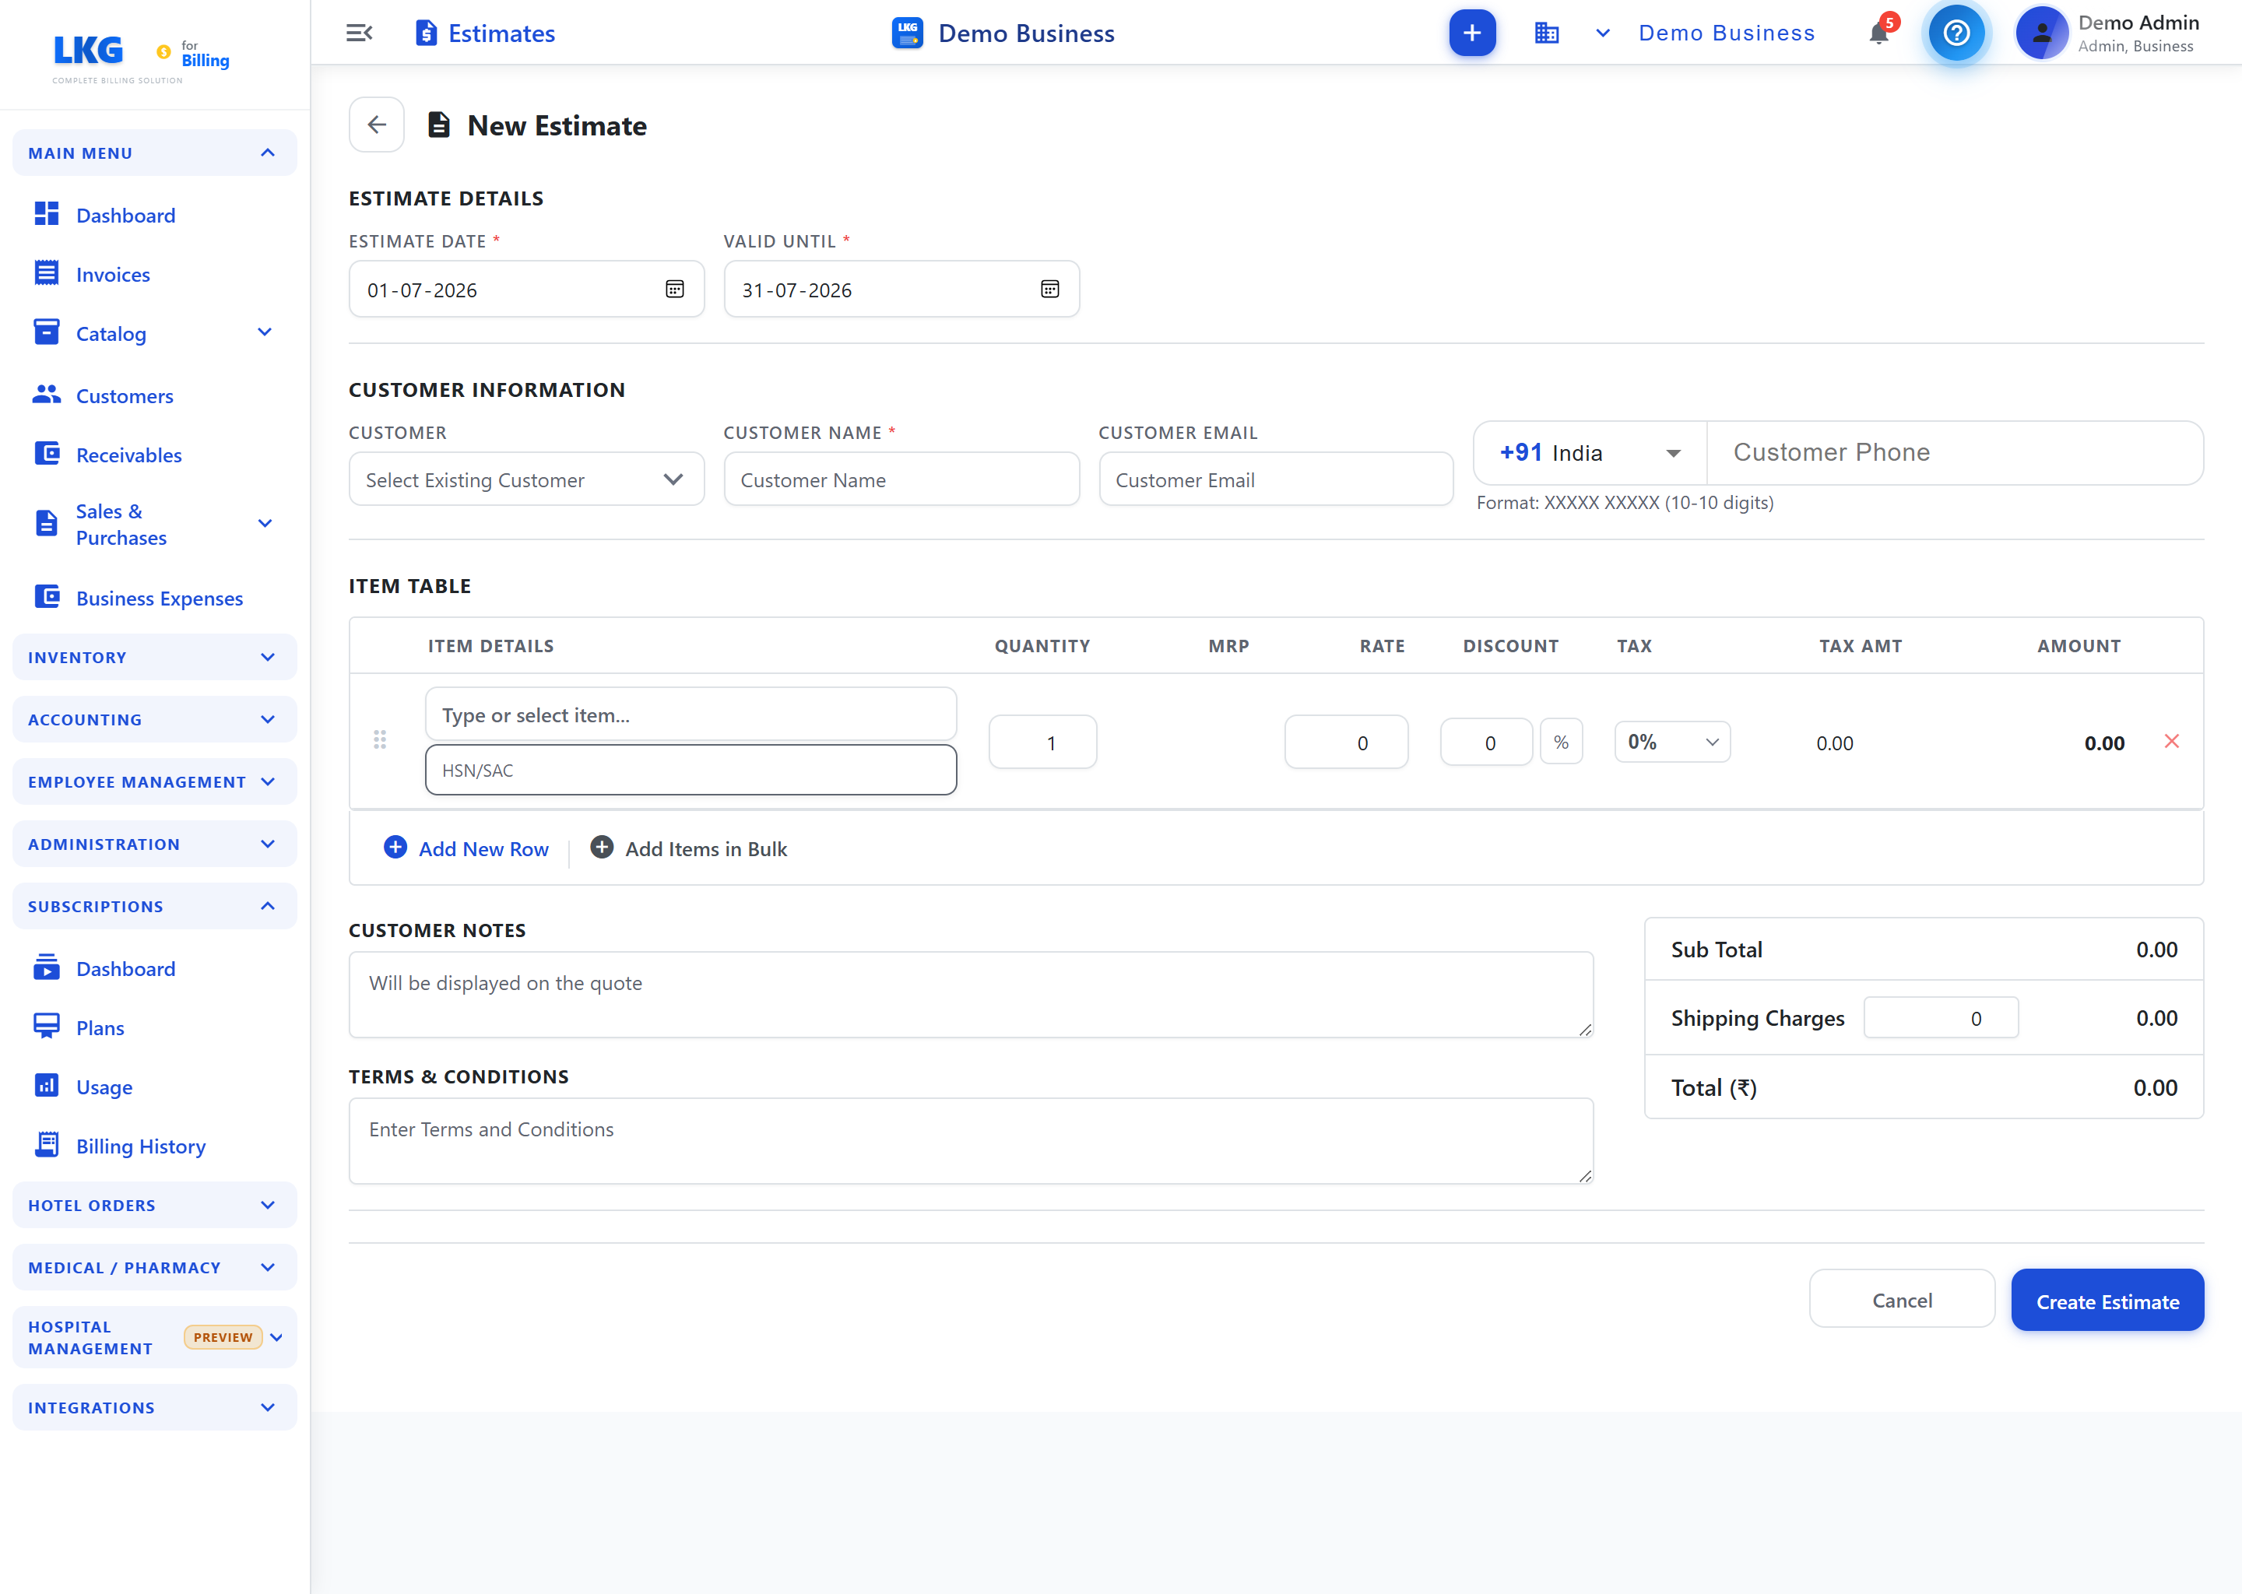Expand Sales & Purchases submenu
The image size is (2242, 1594).
264,523
